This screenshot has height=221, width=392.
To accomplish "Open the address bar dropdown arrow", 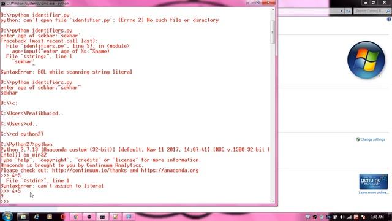I will point(342,11).
